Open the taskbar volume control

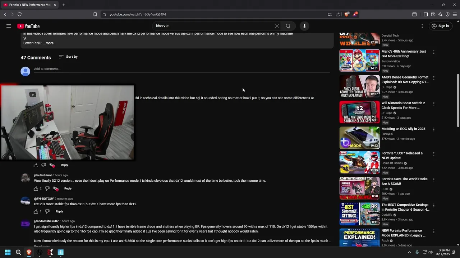[x=431, y=252]
